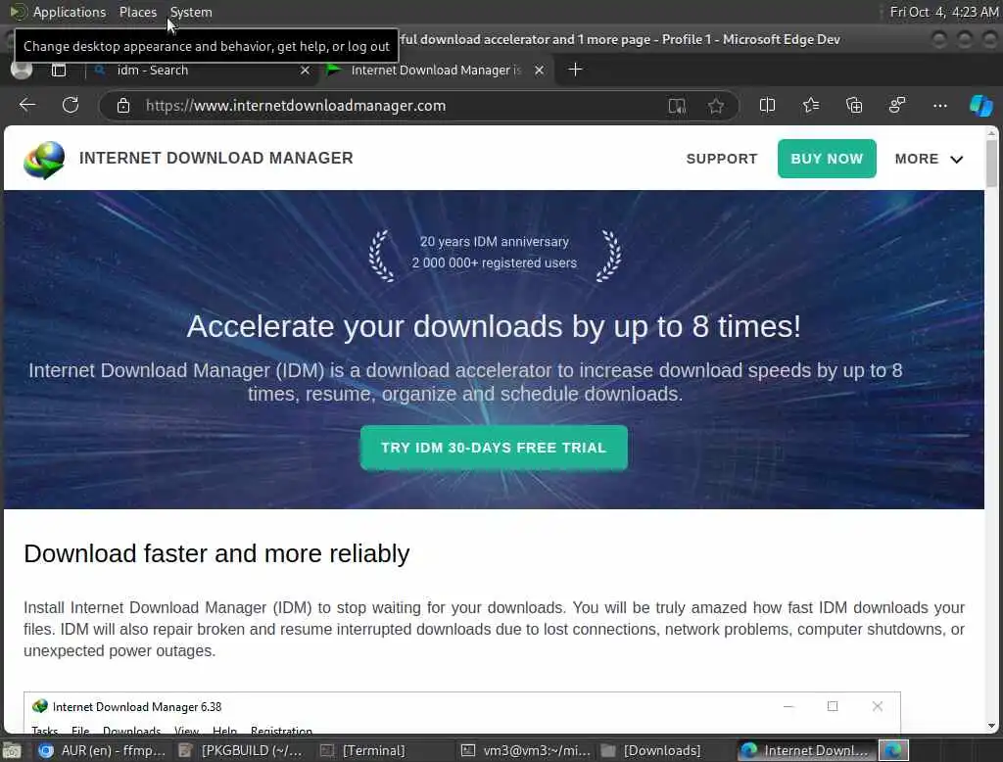Open the Collections icon
Viewport: 1003px width, 762px height.
click(854, 105)
